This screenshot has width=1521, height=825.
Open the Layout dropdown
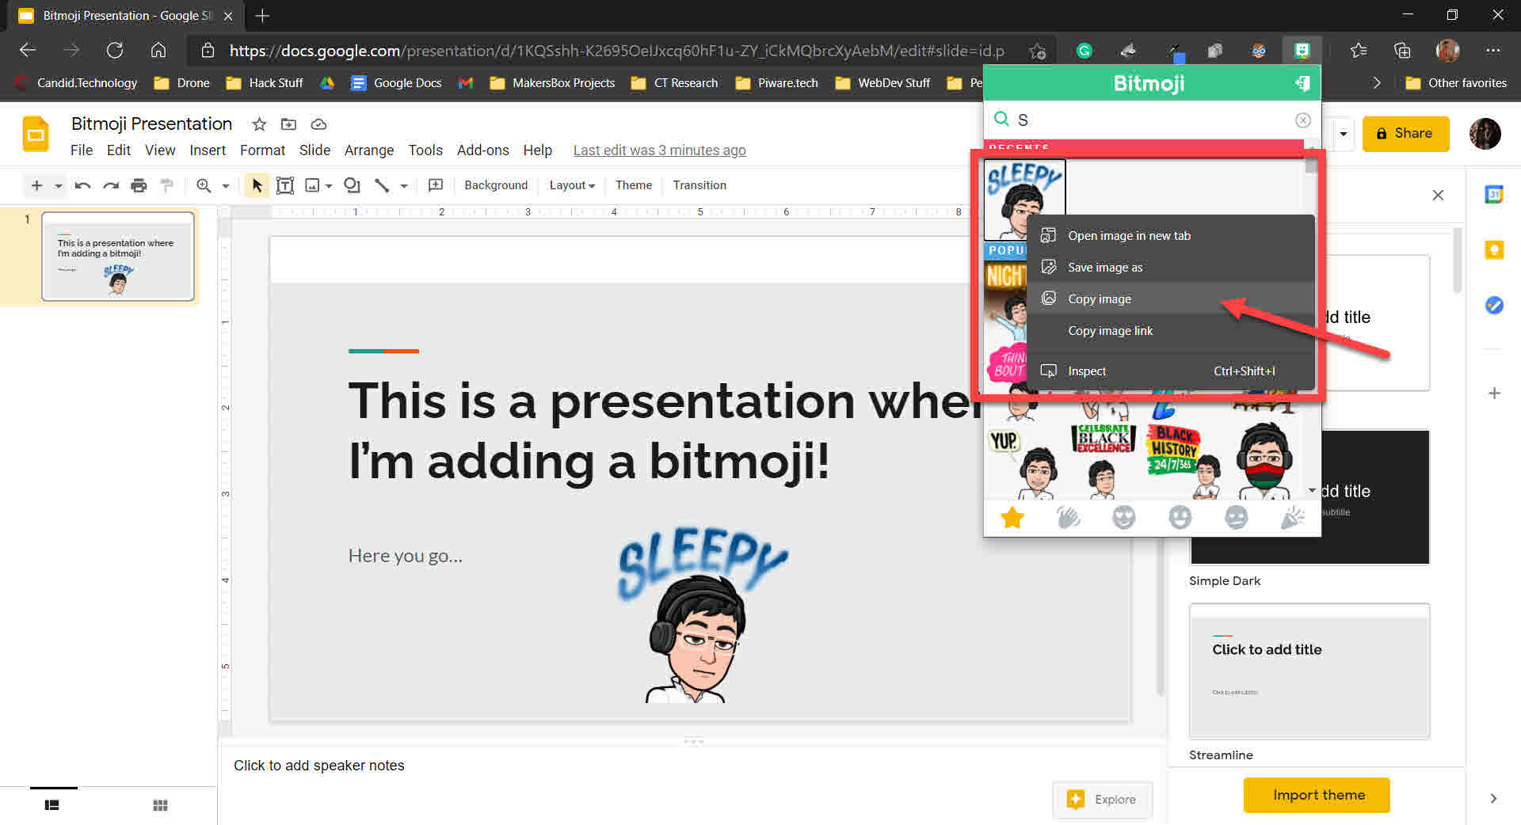572,185
